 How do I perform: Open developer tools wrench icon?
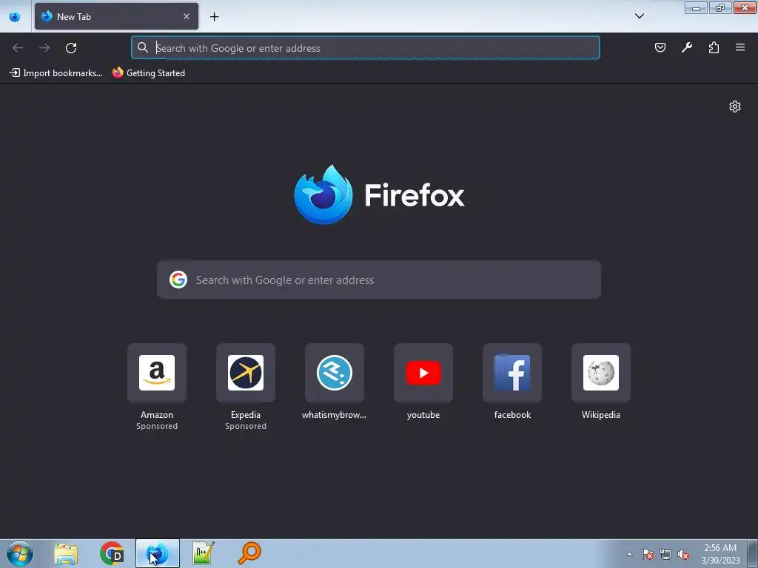[x=687, y=47]
